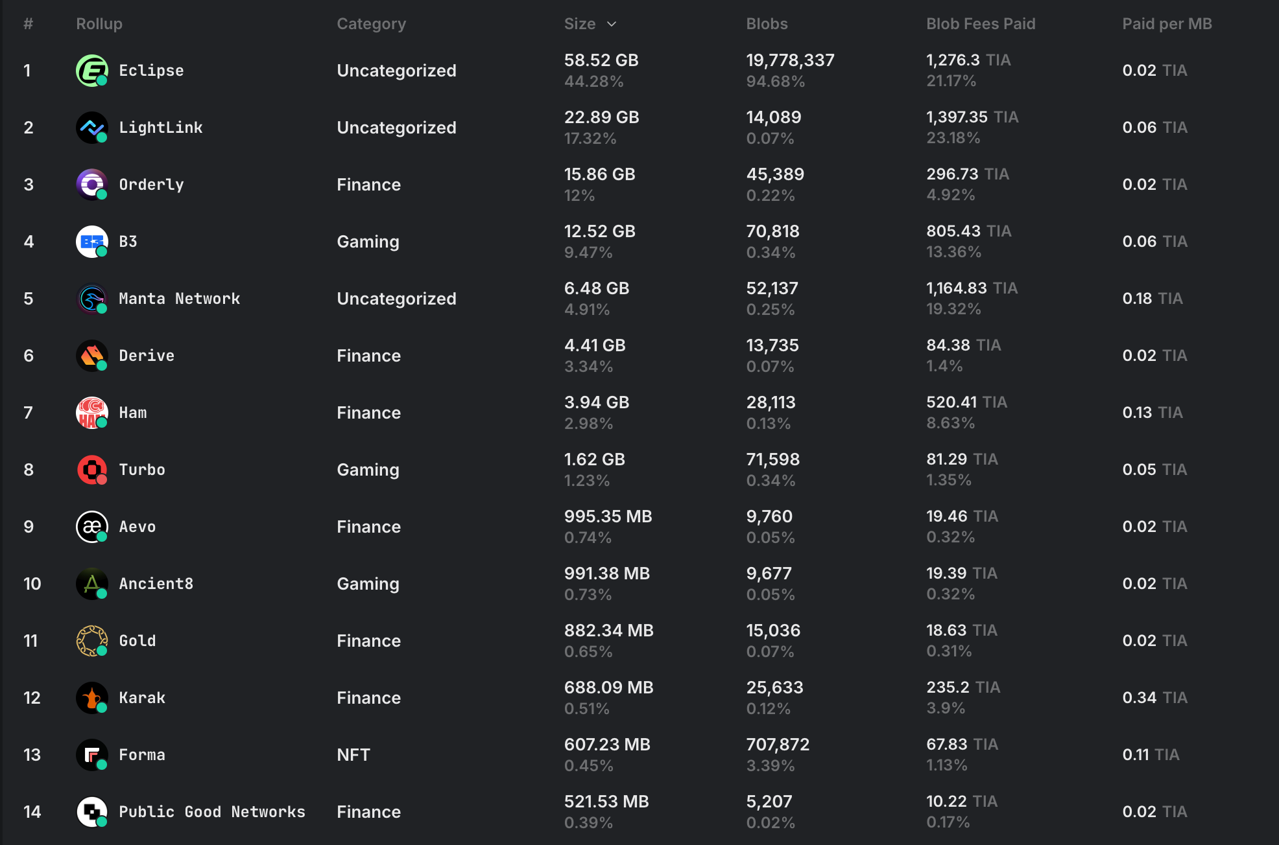Click the Eclipse rollup logo icon

tap(91, 71)
